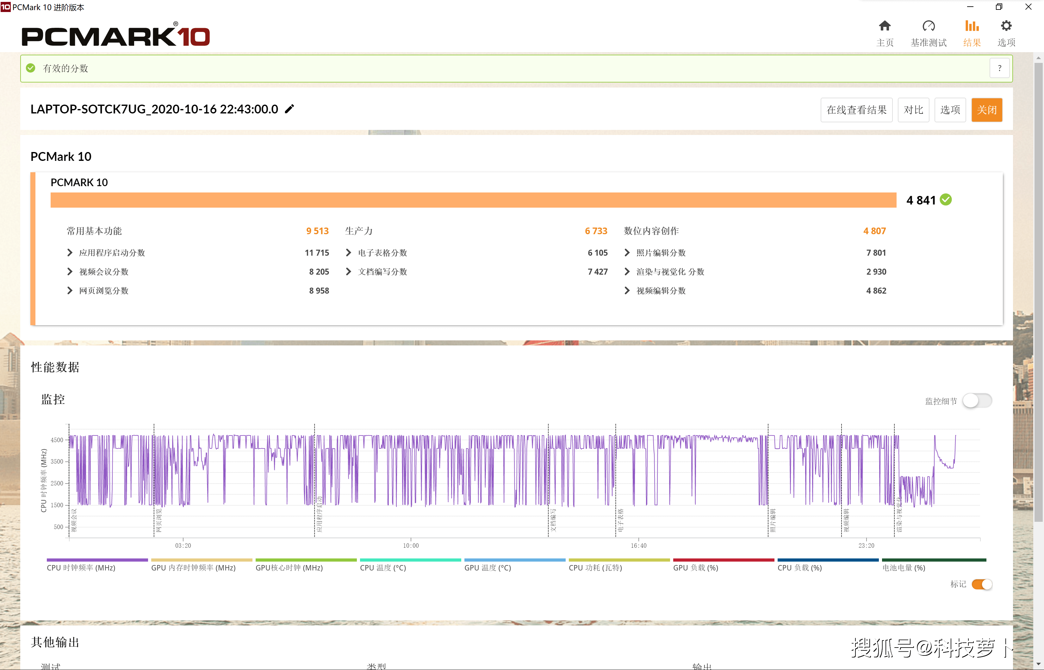Turn off the 标记 markers toggle
1044x670 pixels.
(x=982, y=584)
